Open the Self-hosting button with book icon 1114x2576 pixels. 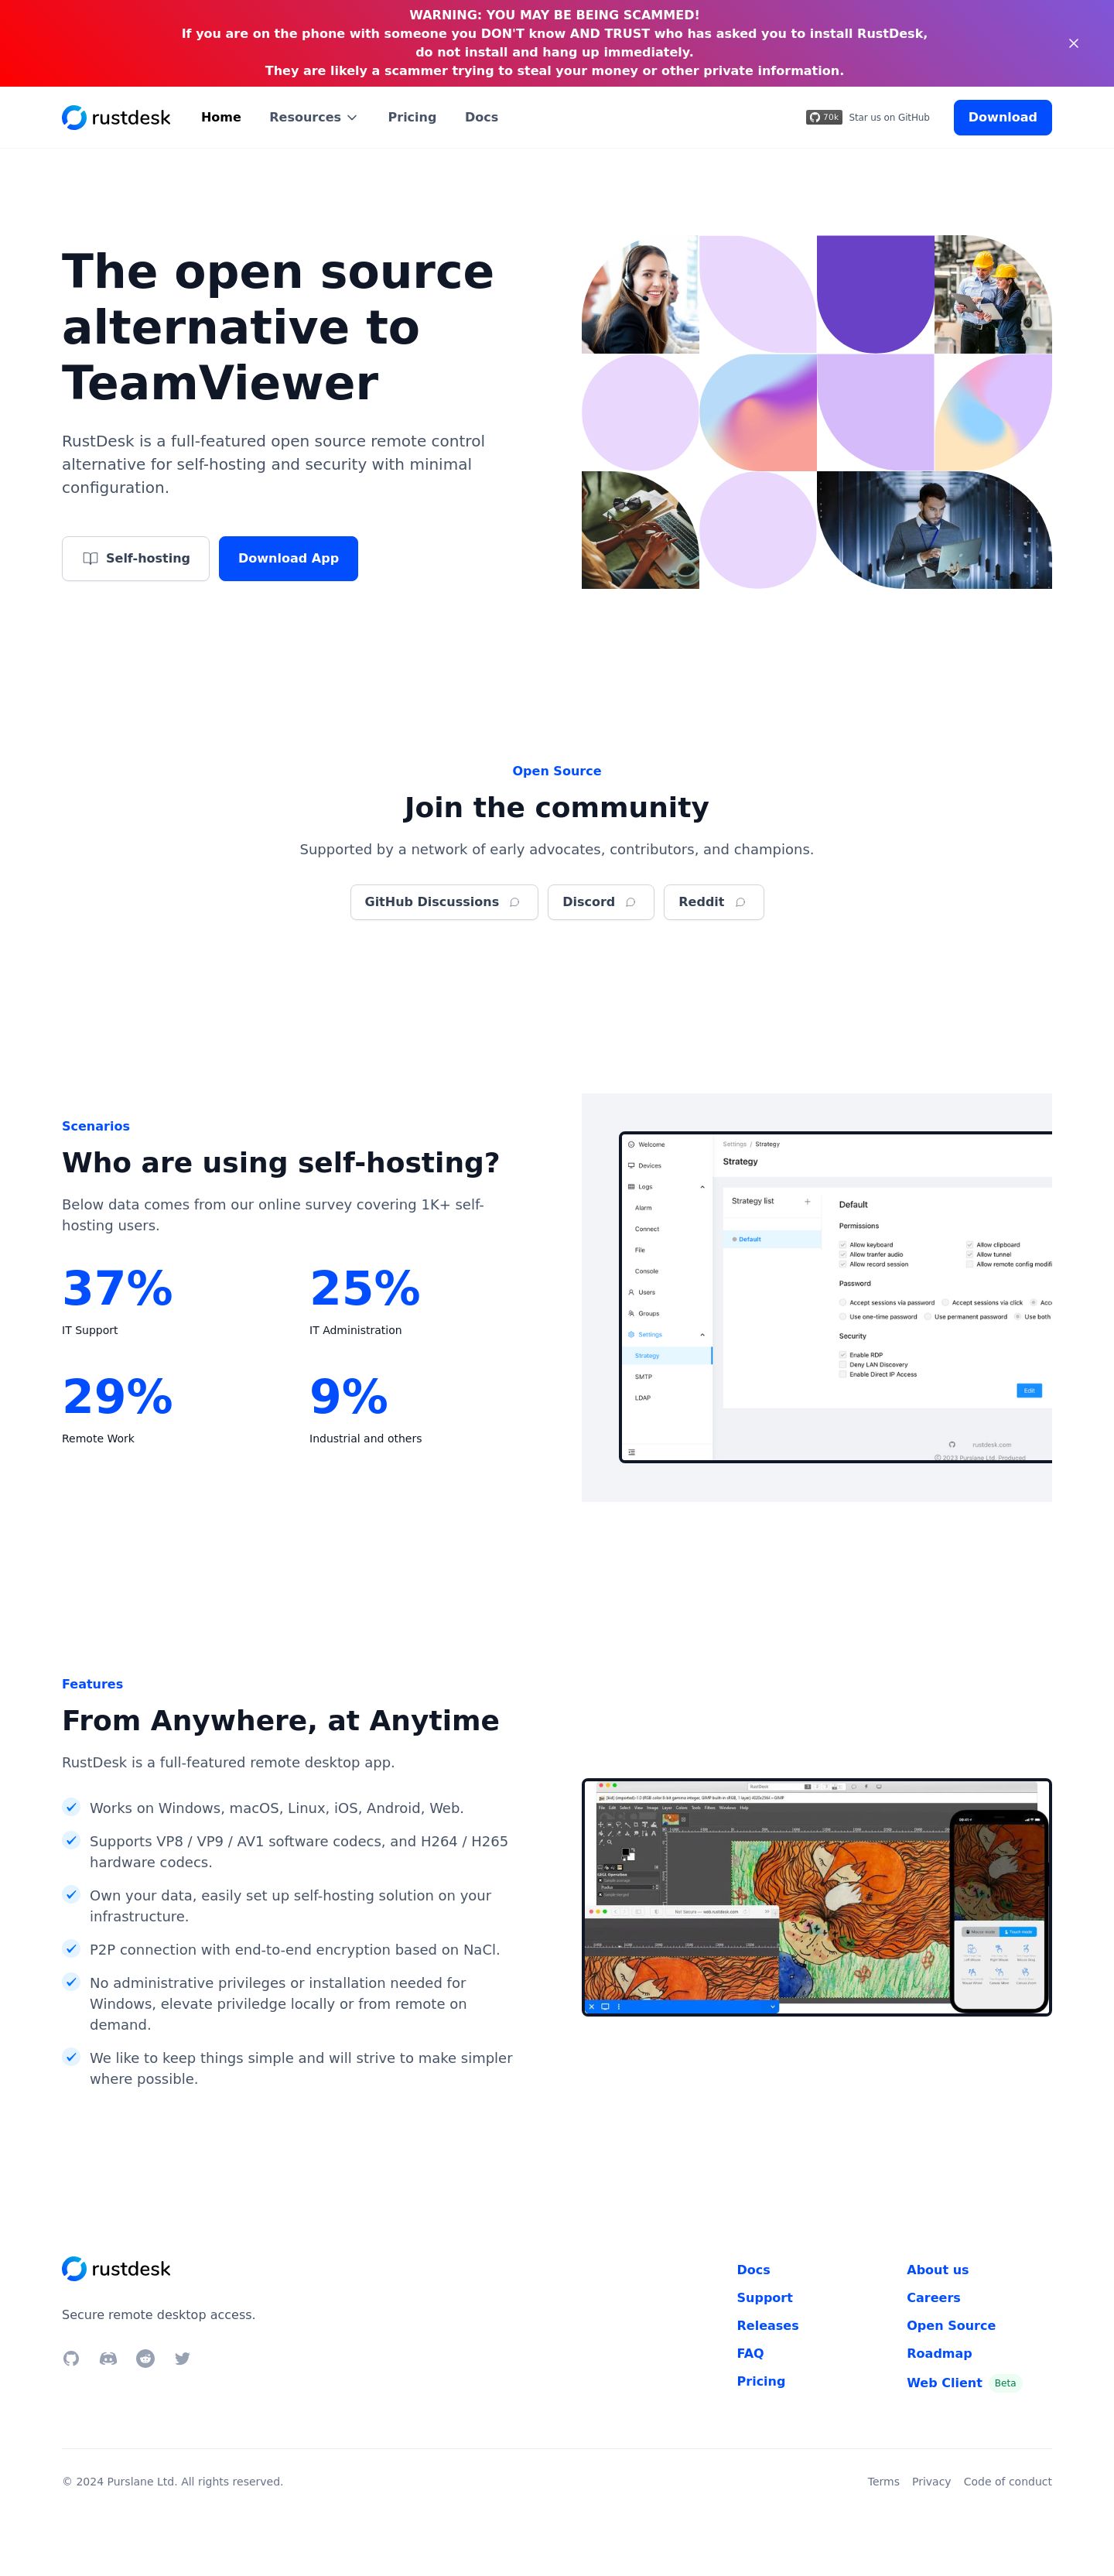pyautogui.click(x=136, y=558)
